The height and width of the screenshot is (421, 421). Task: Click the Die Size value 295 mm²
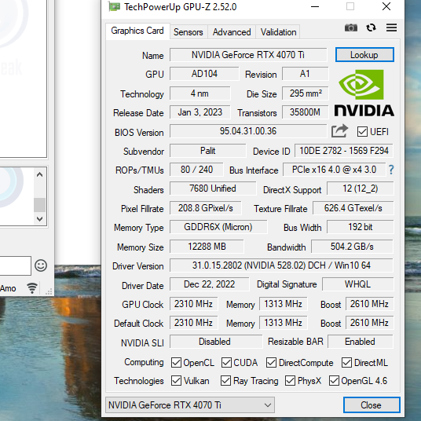point(305,93)
